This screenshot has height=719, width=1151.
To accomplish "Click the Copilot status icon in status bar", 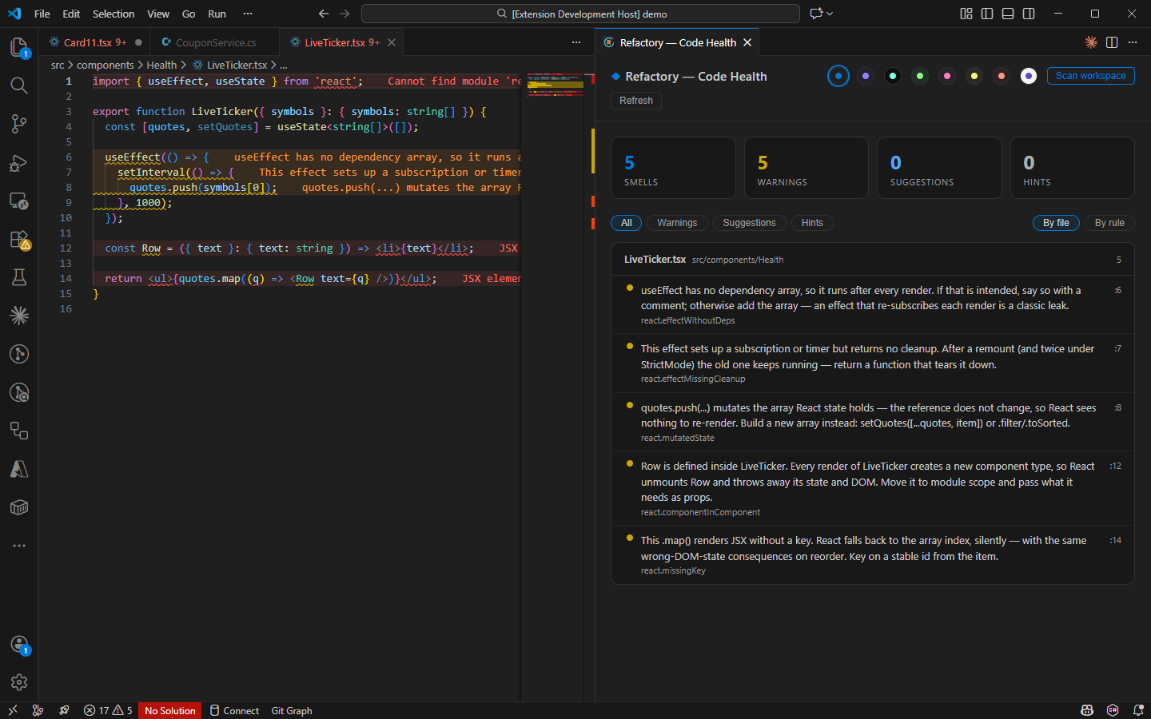I will pos(1087,710).
